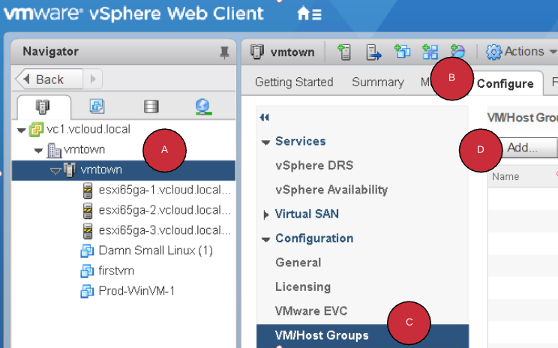Collapse the Services section
This screenshot has height=348, width=558.
(265, 142)
